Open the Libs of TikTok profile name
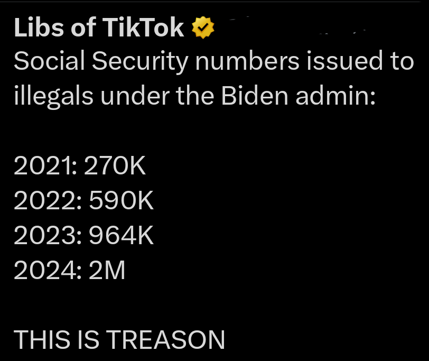Viewport: 429px width, 361px height. (x=99, y=28)
